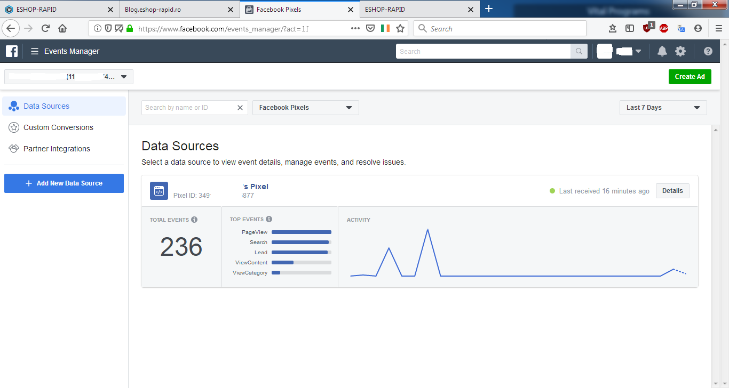The height and width of the screenshot is (388, 729).
Task: Click the Firefox search box
Action: pyautogui.click(x=500, y=28)
